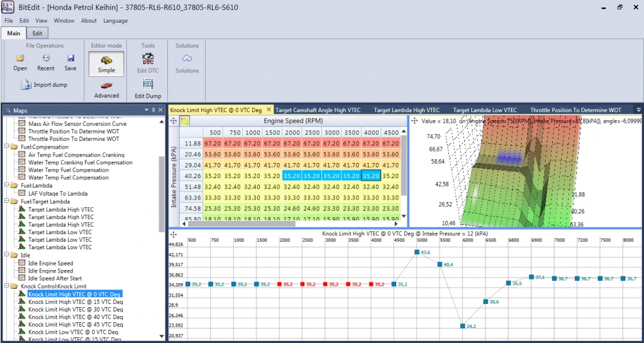This screenshot has width=644, height=343.
Task: Click the table's horizontal scrollbar thumb
Action: pos(241,224)
